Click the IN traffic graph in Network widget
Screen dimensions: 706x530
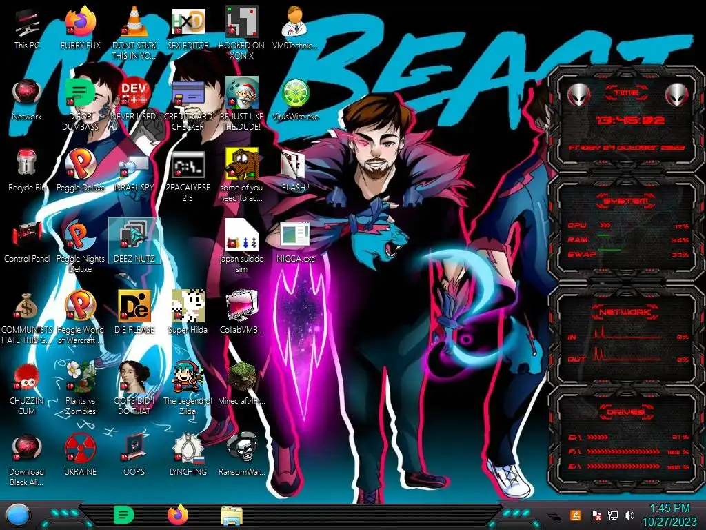(x=628, y=333)
